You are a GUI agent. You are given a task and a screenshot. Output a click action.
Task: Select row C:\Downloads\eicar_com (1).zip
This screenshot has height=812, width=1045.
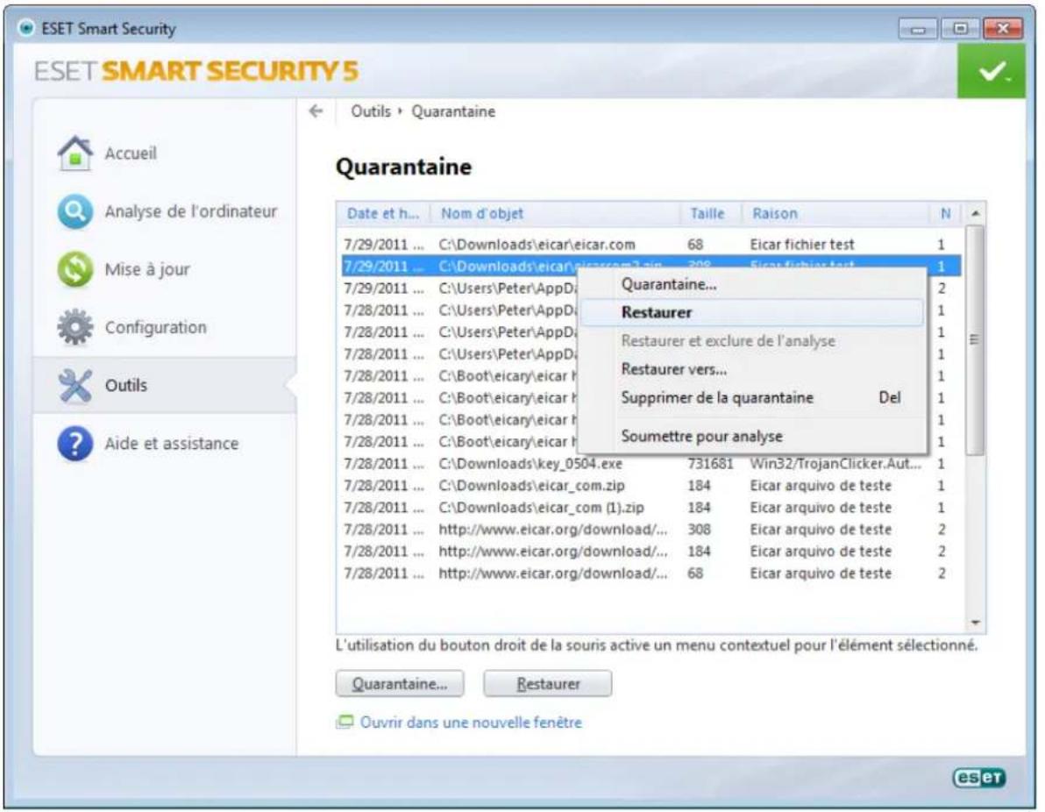(x=651, y=508)
